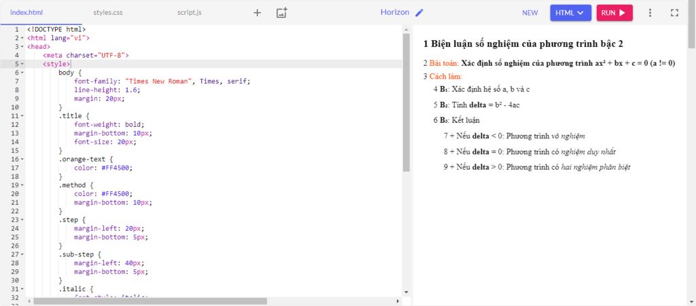Enter fullscreen with the expand icon
Image resolution: width=696 pixels, height=306 pixels.
tap(674, 12)
